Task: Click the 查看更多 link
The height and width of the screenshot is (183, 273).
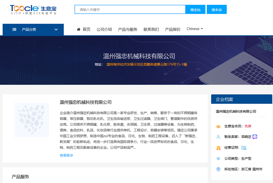Action: (x=66, y=155)
